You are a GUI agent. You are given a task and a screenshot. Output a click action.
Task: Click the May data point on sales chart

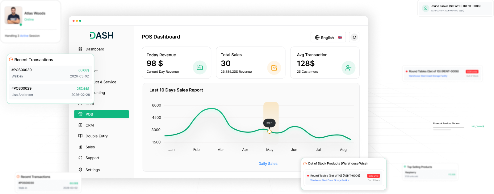click(270, 131)
